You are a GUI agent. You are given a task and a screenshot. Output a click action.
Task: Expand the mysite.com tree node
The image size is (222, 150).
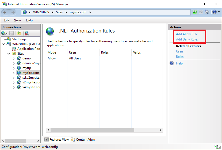14,73
